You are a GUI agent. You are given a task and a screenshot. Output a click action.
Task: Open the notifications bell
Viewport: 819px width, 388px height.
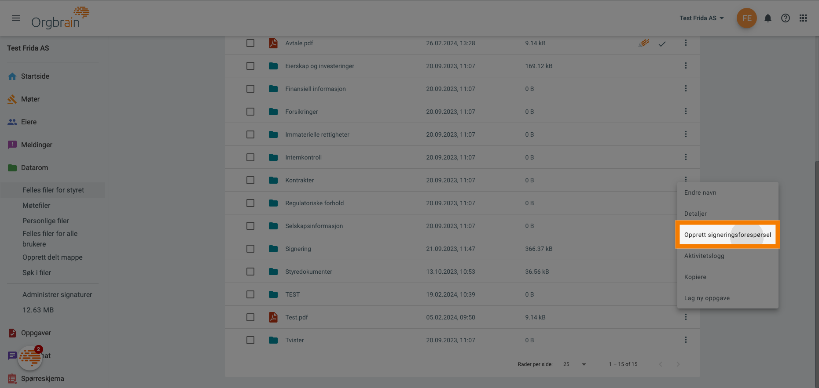(768, 18)
